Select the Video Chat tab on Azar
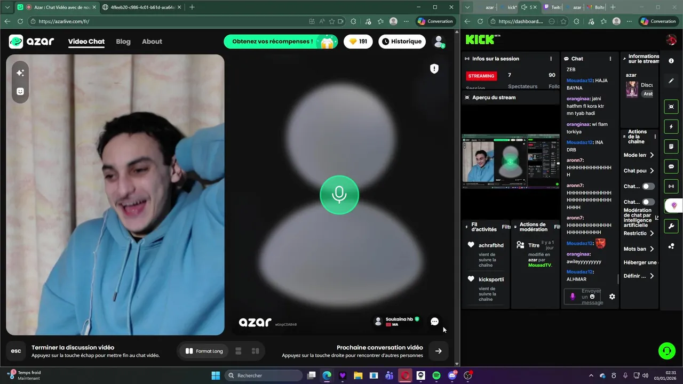 click(86, 42)
